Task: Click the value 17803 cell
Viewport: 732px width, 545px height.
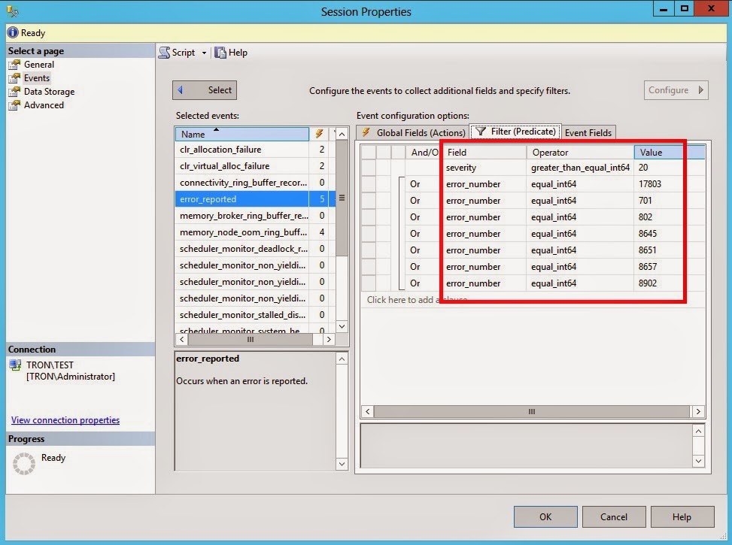Action: click(x=670, y=184)
